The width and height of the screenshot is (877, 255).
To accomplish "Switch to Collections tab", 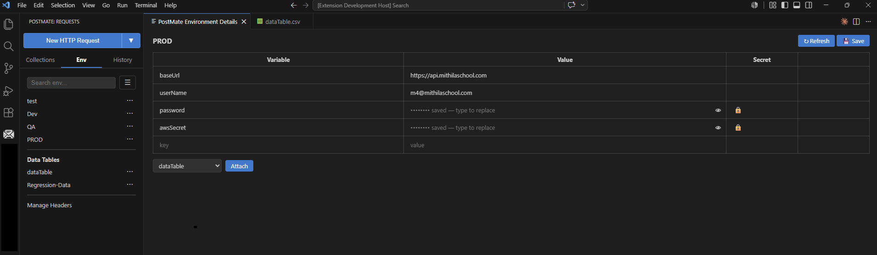I will (40, 60).
